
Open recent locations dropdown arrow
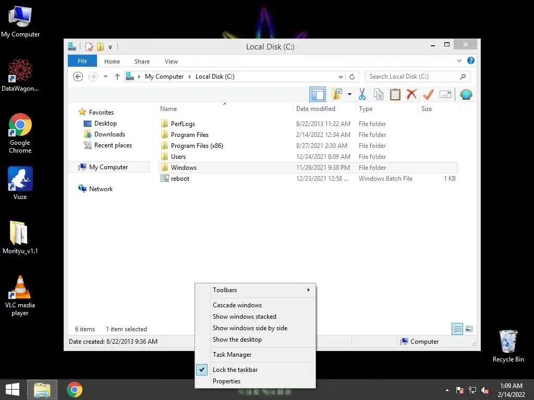105,77
